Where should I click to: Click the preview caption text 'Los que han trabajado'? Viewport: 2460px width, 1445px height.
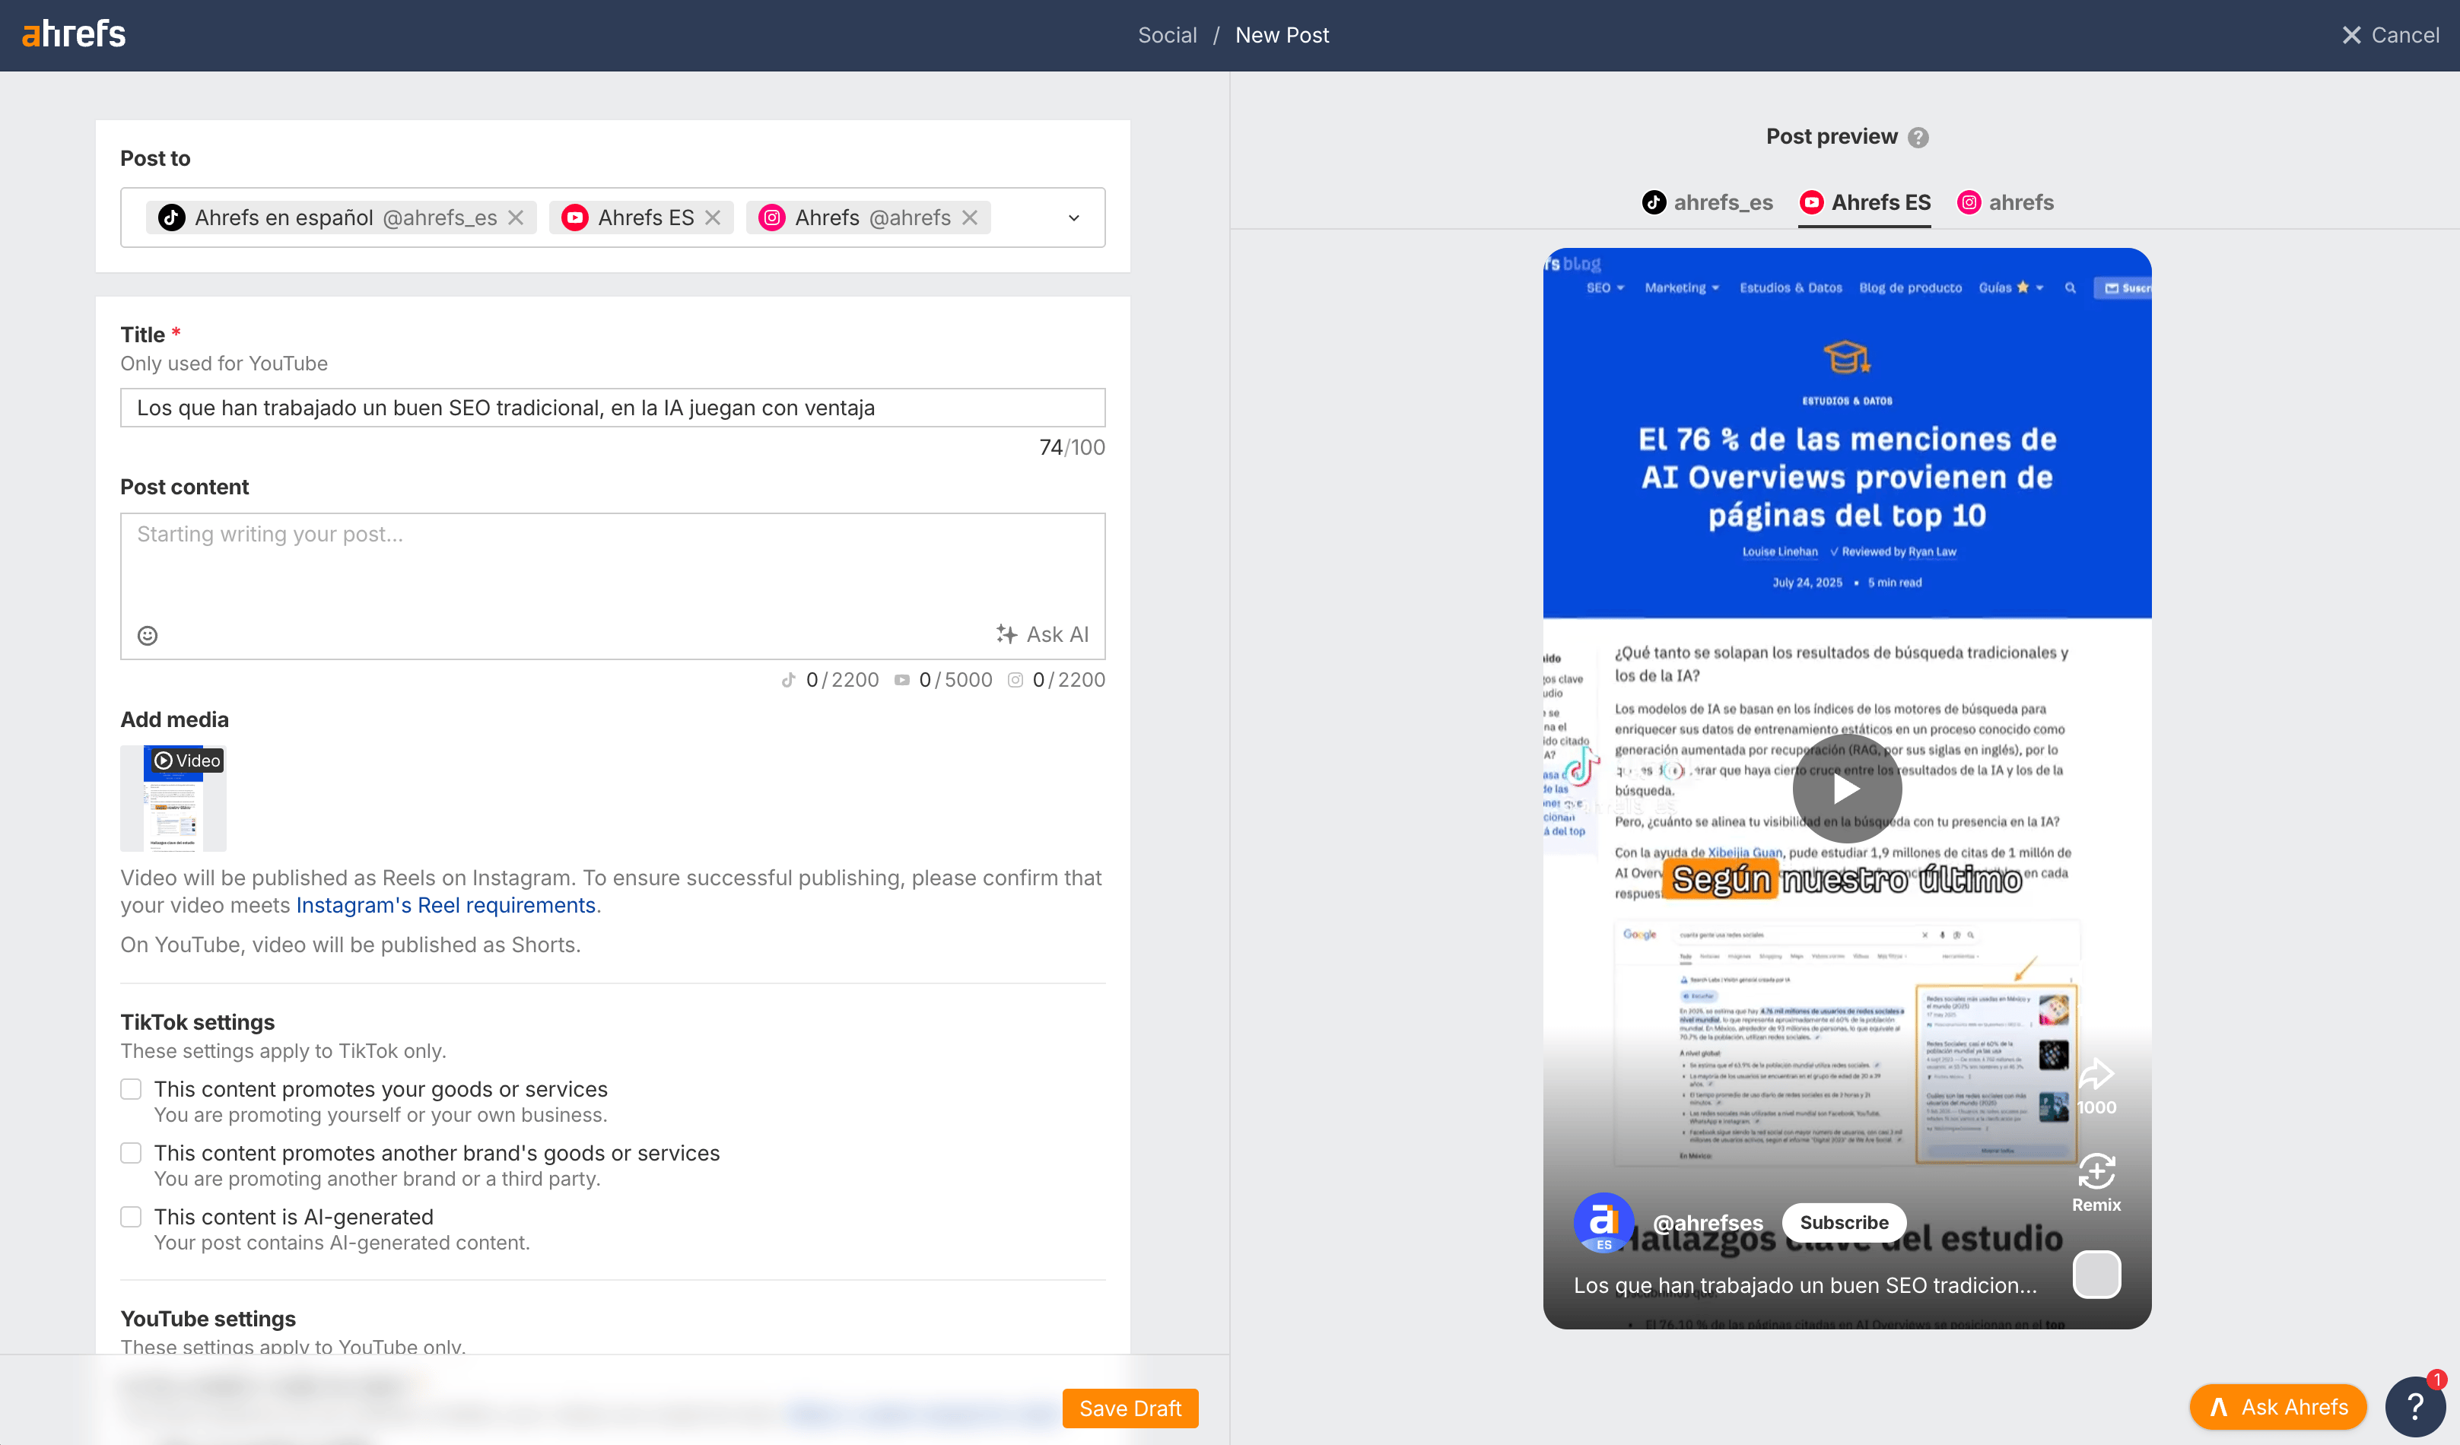tap(1805, 1285)
